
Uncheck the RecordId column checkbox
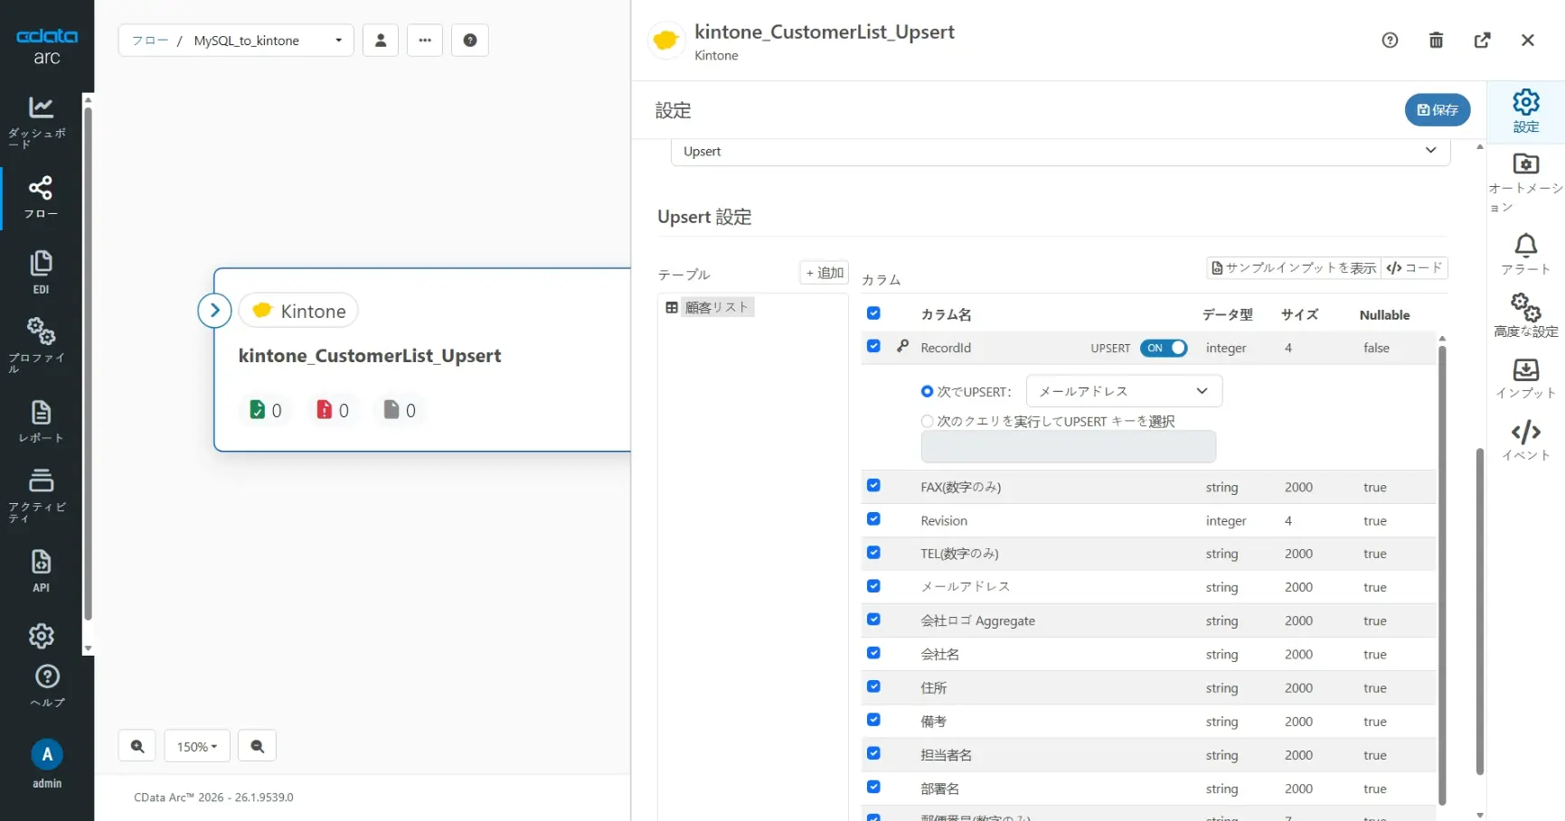(873, 346)
